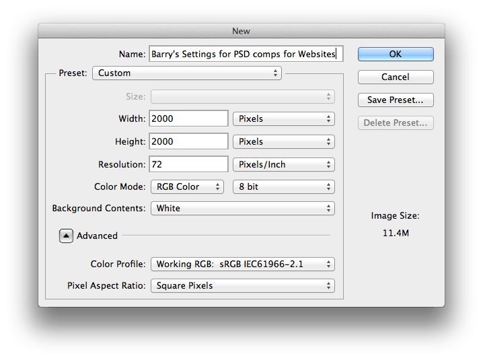Screen dimensions: 483x360
Task: Open the Height units dropdown
Action: pyautogui.click(x=284, y=141)
